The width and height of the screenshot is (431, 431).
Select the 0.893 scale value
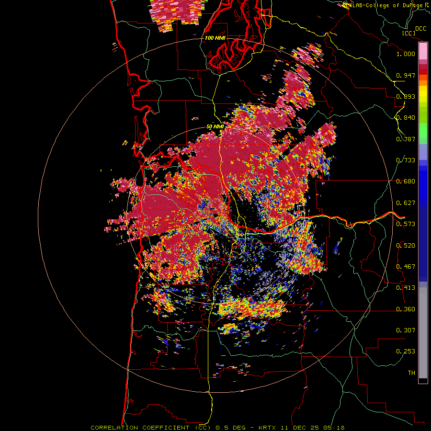point(406,96)
